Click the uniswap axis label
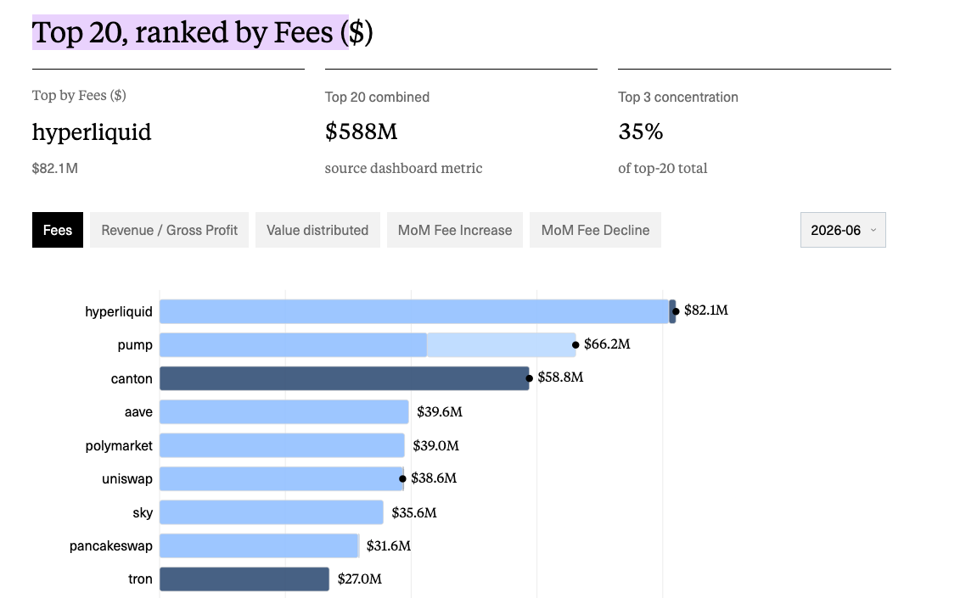The height and width of the screenshot is (598, 977). point(127,479)
